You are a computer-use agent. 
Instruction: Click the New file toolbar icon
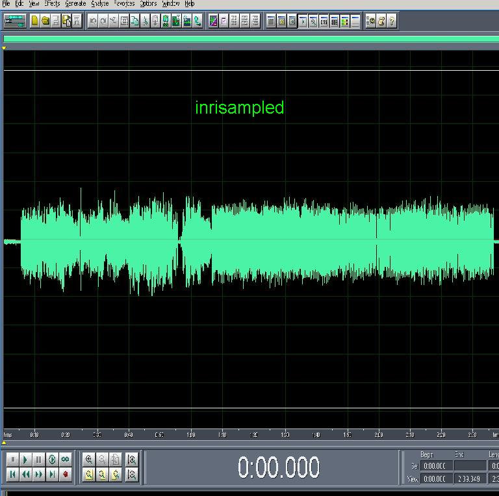pyautogui.click(x=35, y=21)
